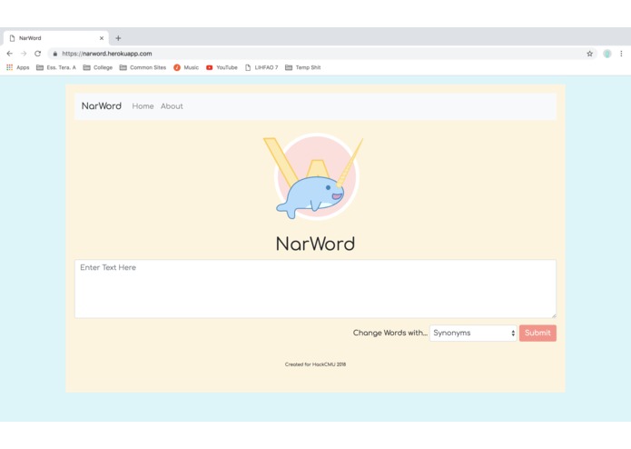Screen dimensions: 631x449
Task: Open the Common Sites bookmark folder
Action: tap(143, 67)
